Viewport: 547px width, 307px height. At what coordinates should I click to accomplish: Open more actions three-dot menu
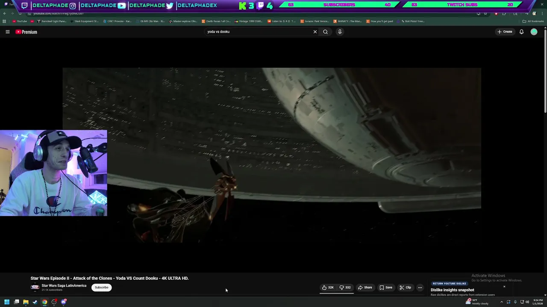coord(420,287)
